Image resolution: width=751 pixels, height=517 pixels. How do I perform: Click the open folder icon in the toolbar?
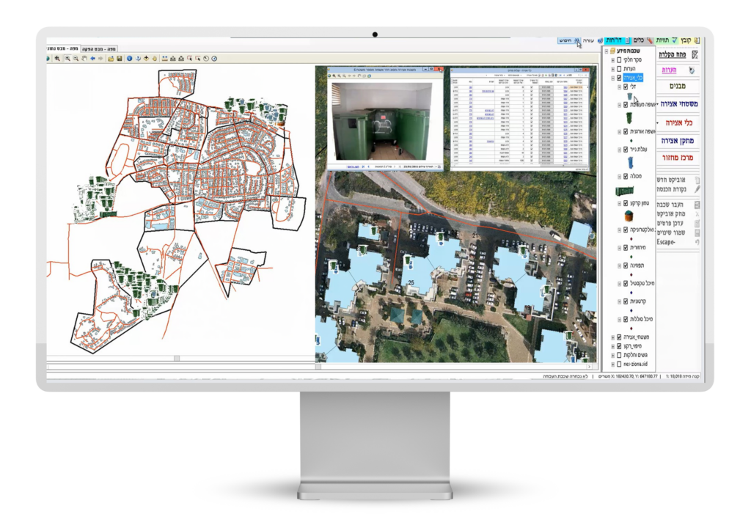click(111, 59)
